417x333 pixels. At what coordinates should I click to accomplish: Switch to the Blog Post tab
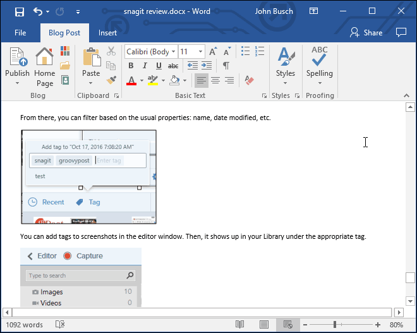pyautogui.click(x=64, y=33)
